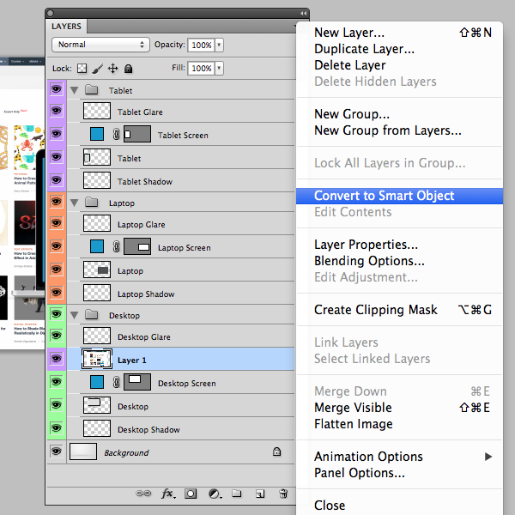Click the blue Desktop Screen color swatch
The image size is (515, 515).
97,382
